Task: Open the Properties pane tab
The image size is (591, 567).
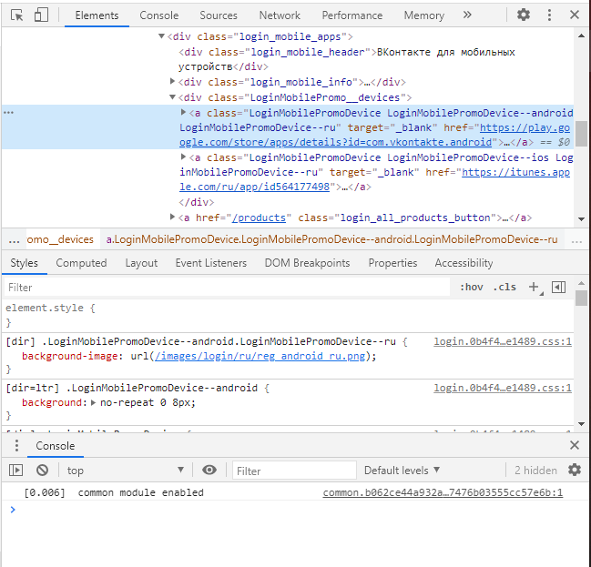Action: tap(392, 263)
